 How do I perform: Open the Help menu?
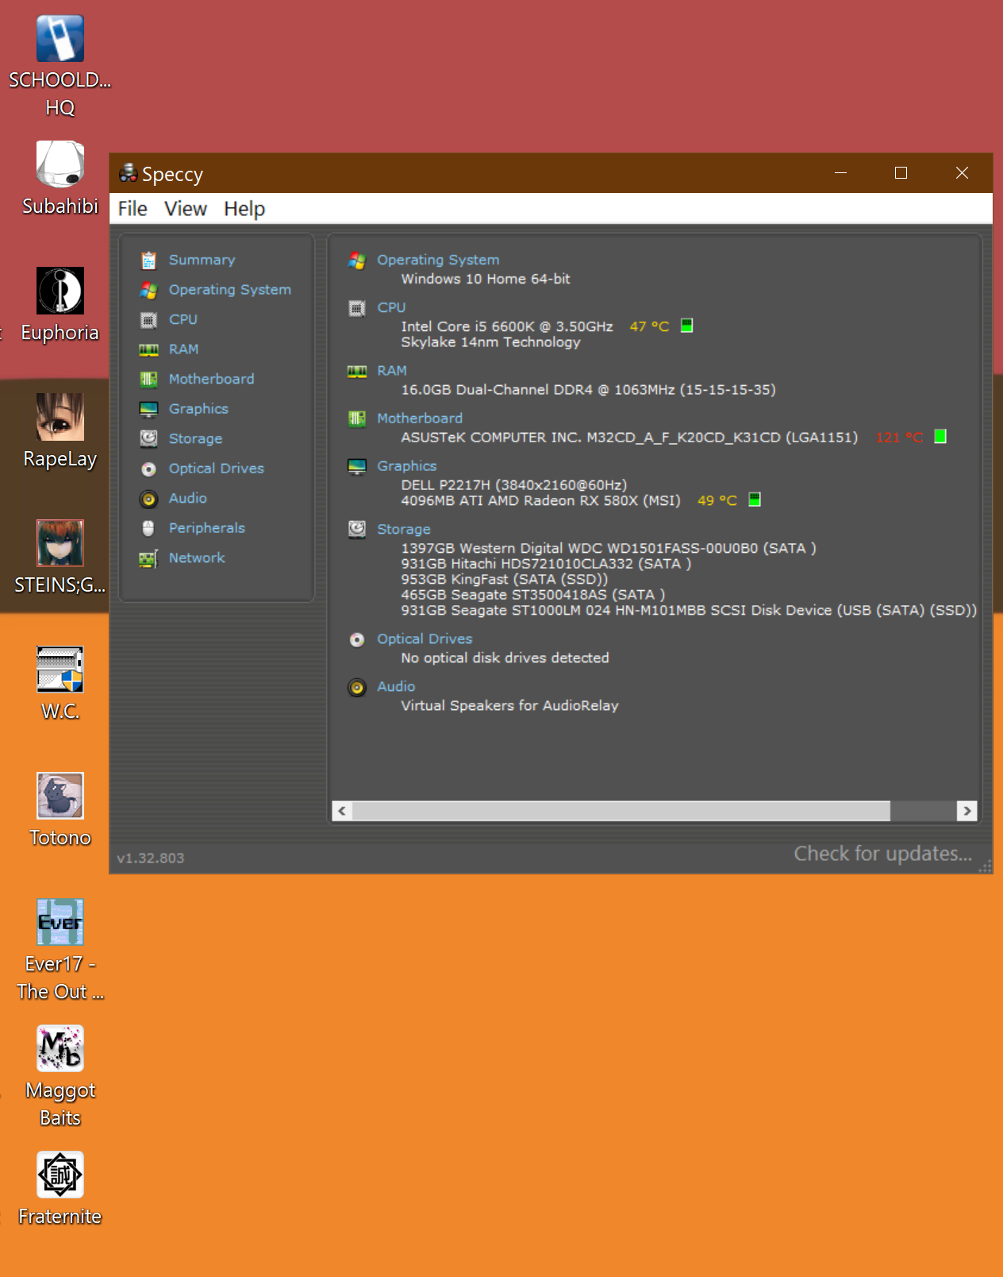pyautogui.click(x=244, y=209)
